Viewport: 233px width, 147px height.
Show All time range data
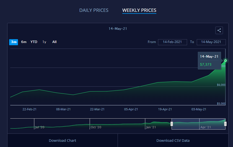pos(55,42)
